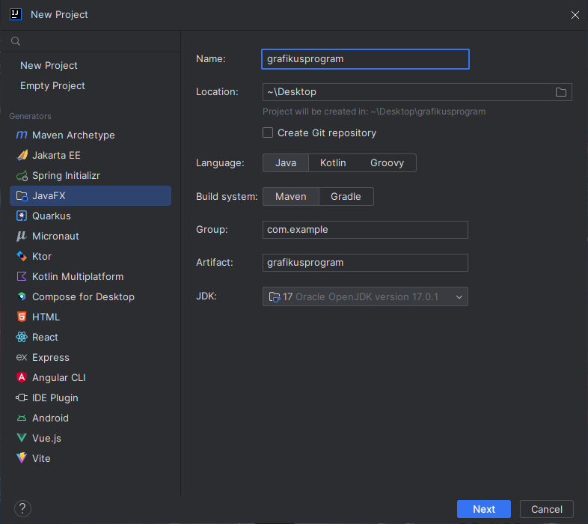Screen dimensions: 588x524
Task: Switch language to Kotlin
Action: (x=332, y=163)
